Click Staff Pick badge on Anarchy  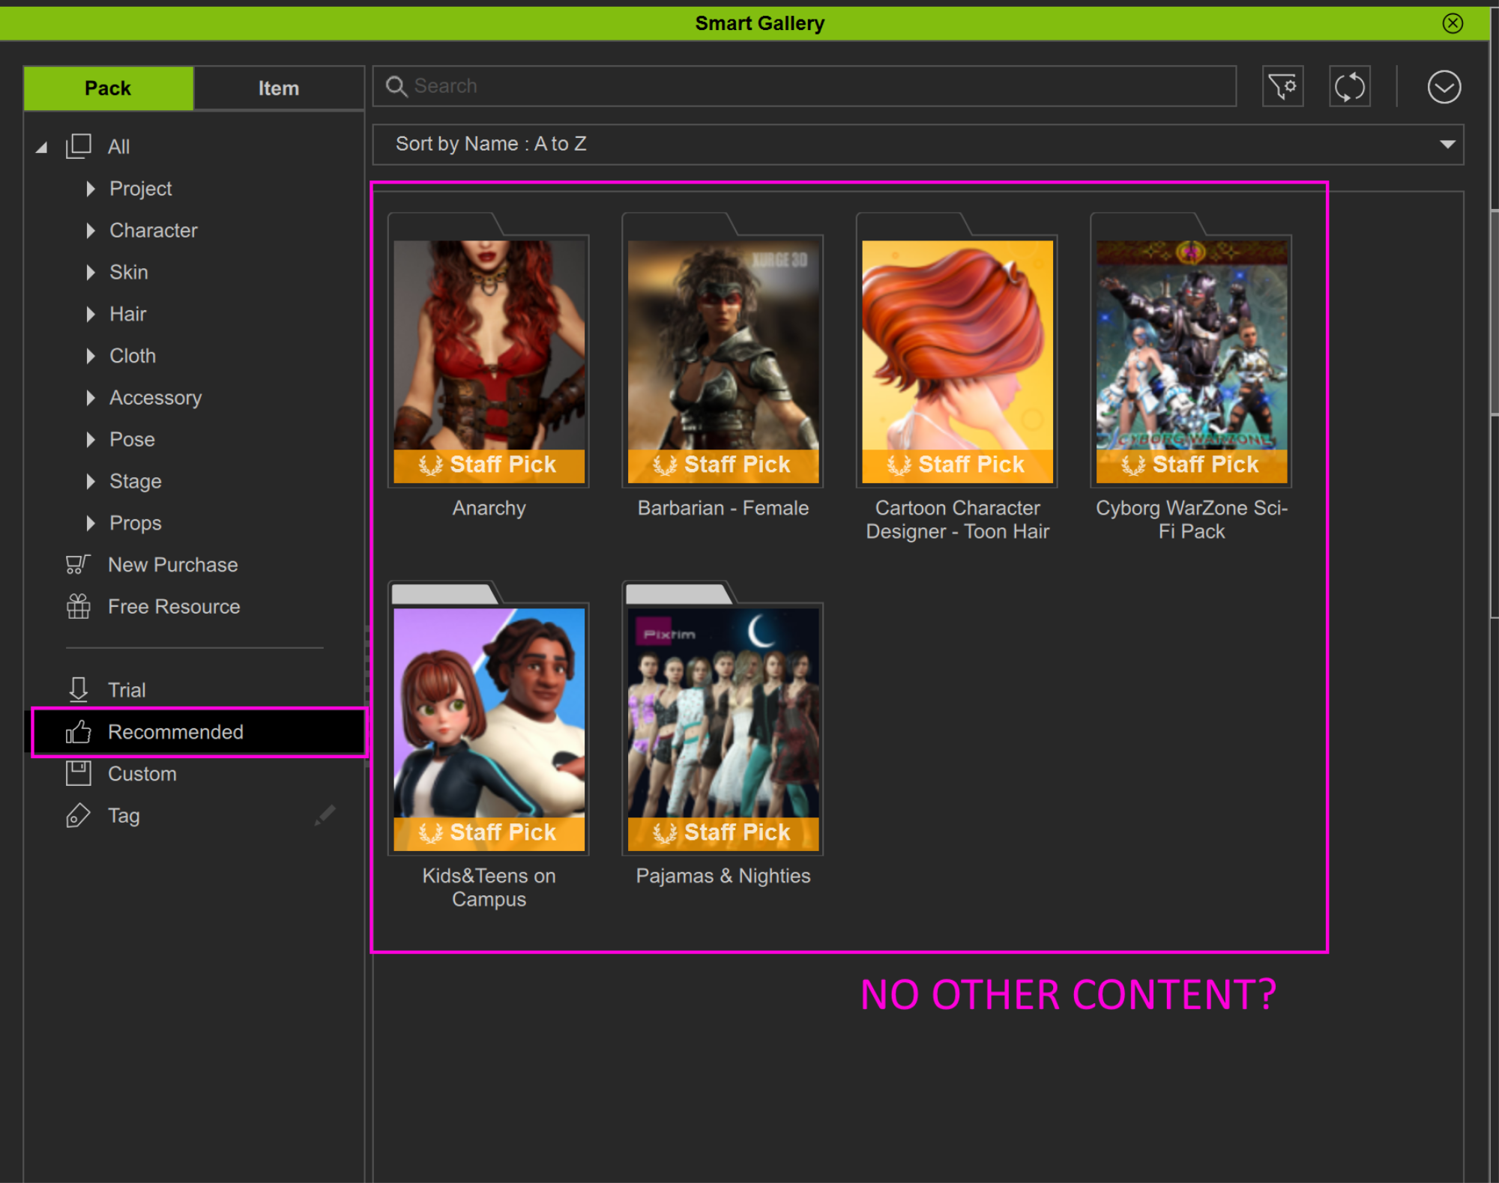489,465
